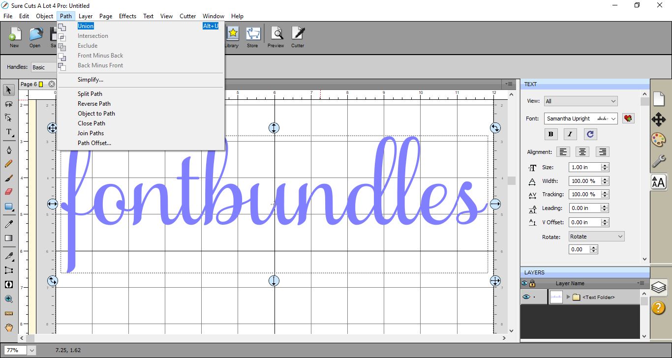Select the Pen draw tool
Screen dimensions: 672x358
(x=9, y=150)
